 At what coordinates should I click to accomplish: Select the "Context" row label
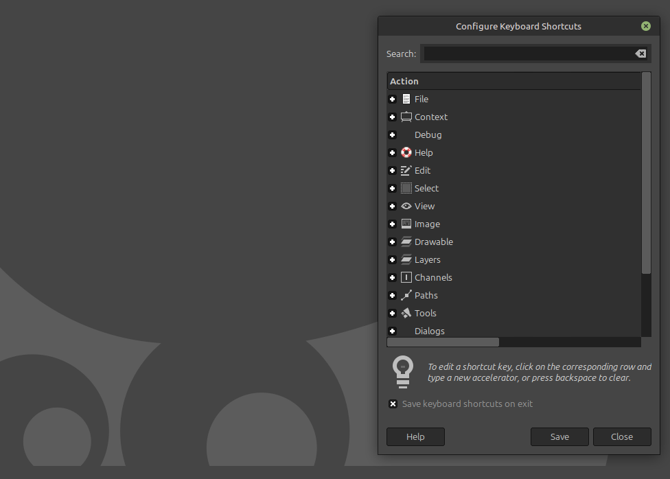[x=430, y=117]
